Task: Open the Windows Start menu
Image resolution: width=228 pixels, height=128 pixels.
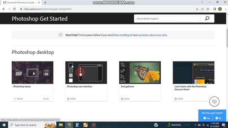Action: 4,125
